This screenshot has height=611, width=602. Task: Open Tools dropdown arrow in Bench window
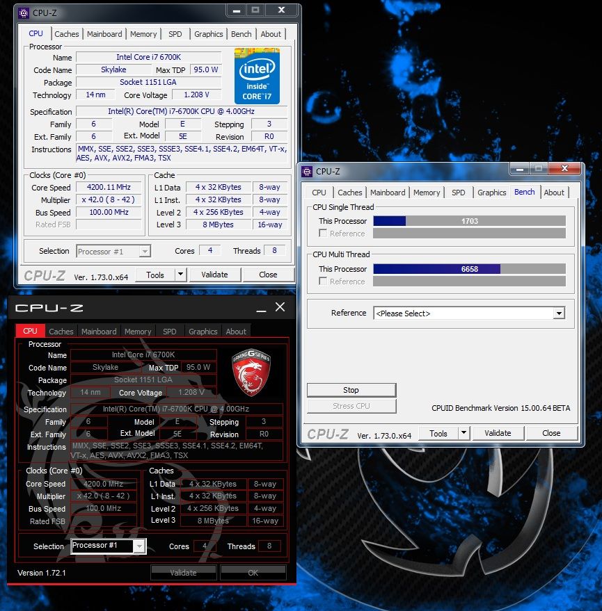[x=464, y=432]
